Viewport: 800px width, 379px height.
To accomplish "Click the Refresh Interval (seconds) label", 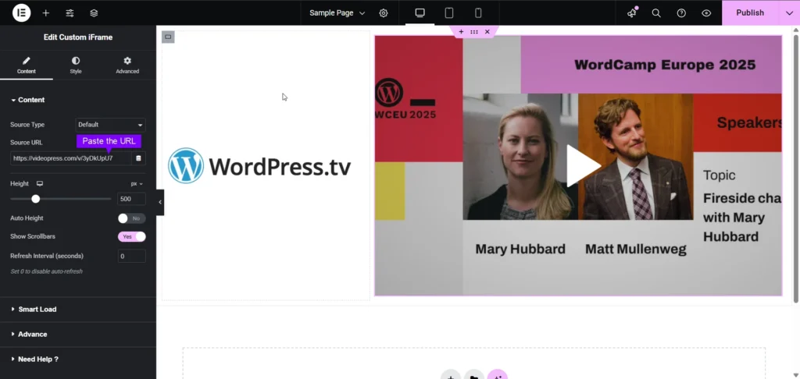I will tap(47, 257).
